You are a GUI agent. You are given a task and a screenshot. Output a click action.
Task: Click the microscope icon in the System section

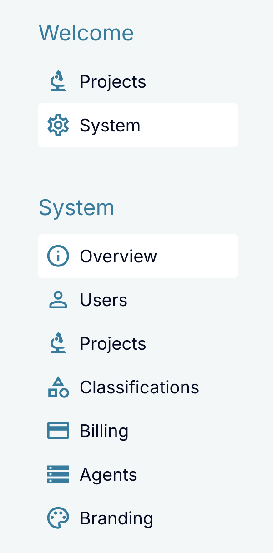(x=58, y=343)
